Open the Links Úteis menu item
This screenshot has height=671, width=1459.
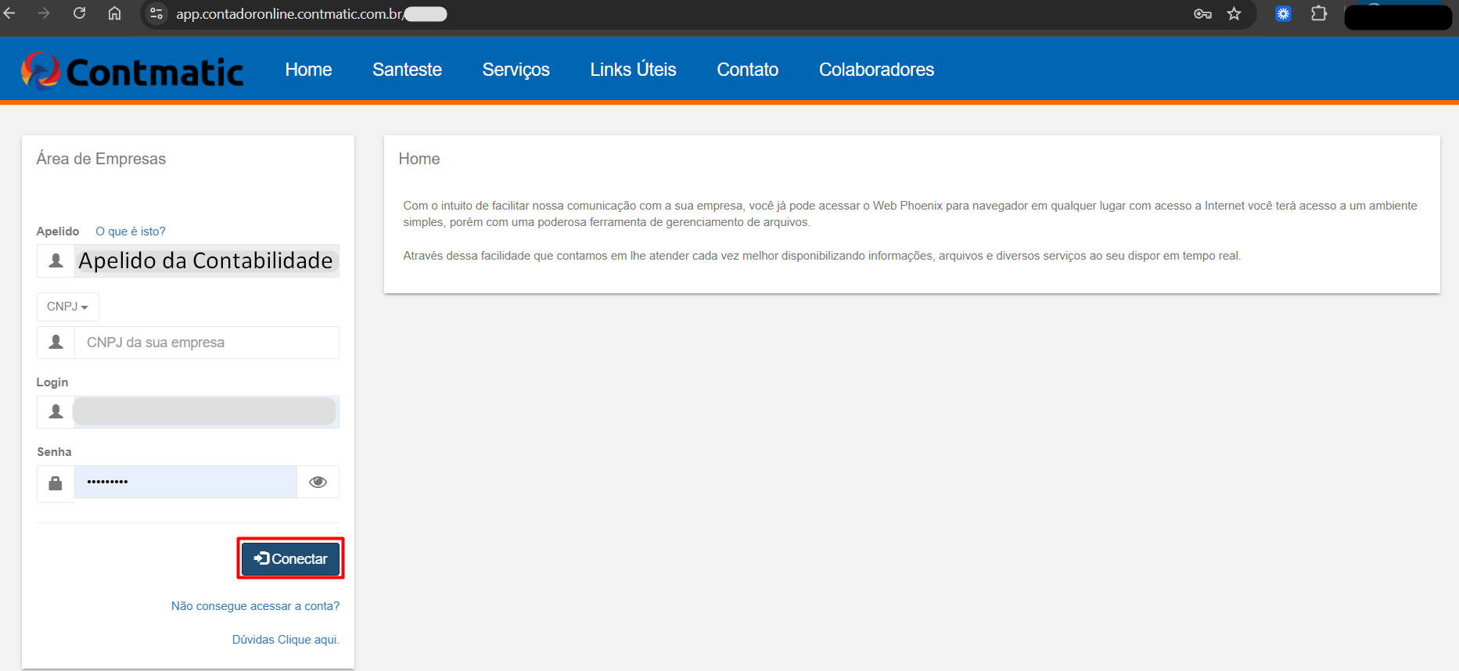tap(633, 70)
